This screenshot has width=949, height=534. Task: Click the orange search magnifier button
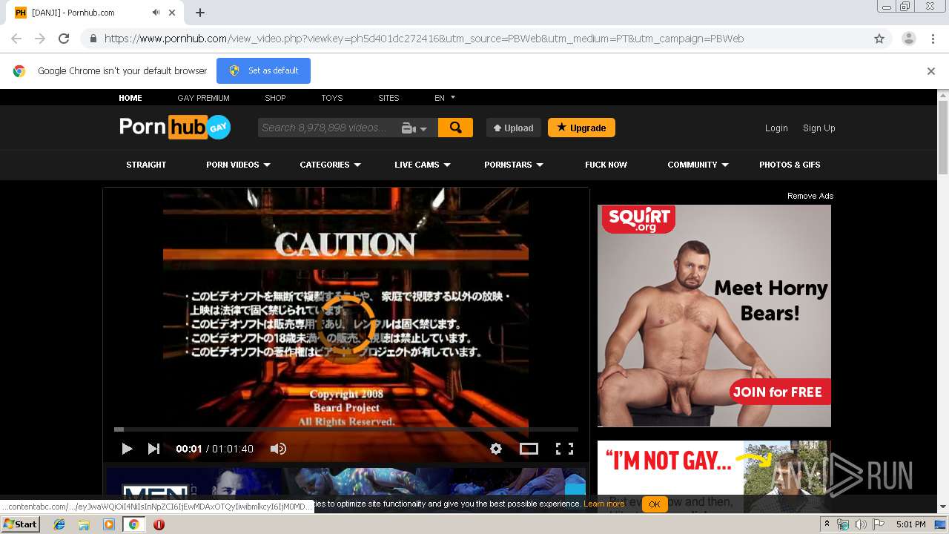pyautogui.click(x=455, y=128)
